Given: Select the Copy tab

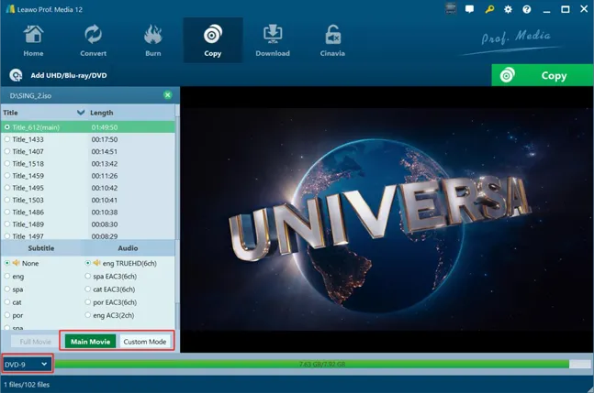Looking at the screenshot, I should (x=212, y=40).
